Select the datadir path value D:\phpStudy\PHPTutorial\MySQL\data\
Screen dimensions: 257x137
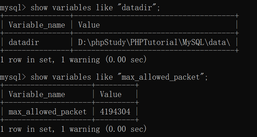[154, 42]
